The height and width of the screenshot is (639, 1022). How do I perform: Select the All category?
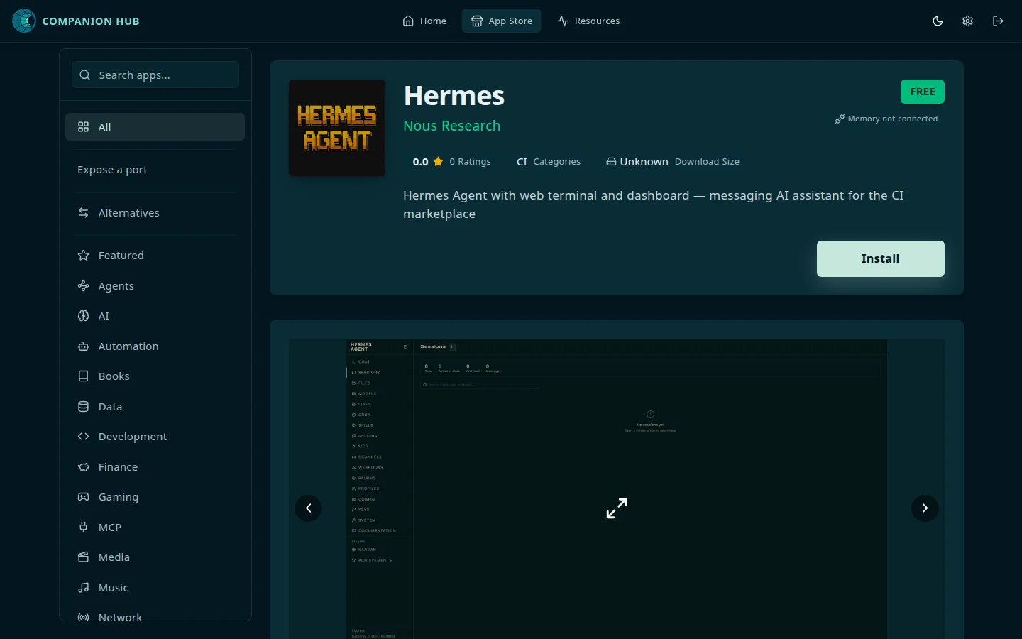click(155, 126)
